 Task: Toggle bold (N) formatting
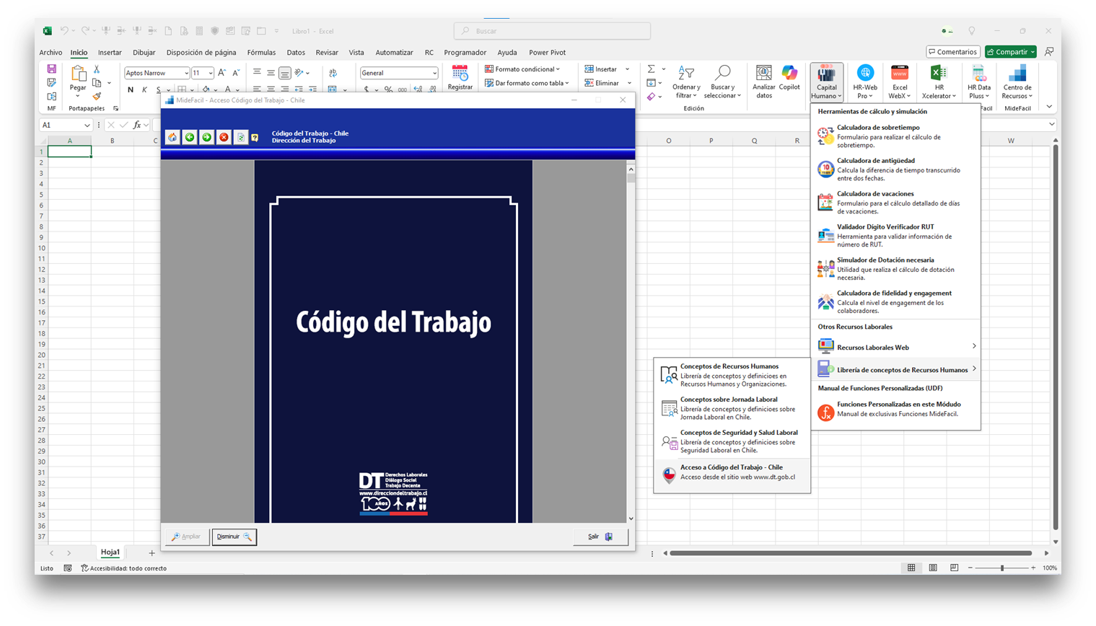131,90
